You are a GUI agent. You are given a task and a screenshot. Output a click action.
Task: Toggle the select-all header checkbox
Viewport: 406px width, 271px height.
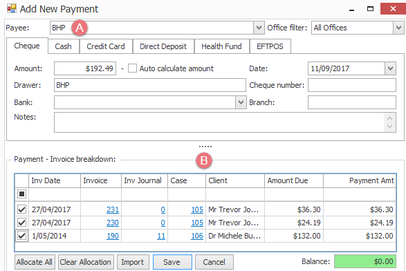(21, 194)
